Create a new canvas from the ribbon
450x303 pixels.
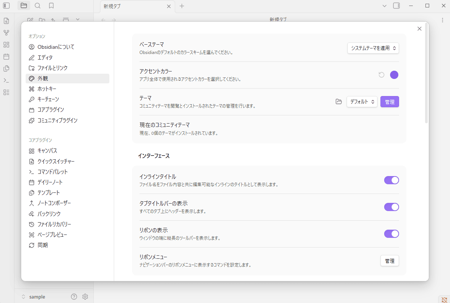6,45
